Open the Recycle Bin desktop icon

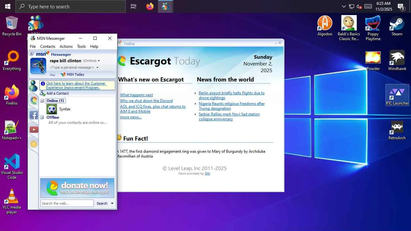[x=12, y=26]
